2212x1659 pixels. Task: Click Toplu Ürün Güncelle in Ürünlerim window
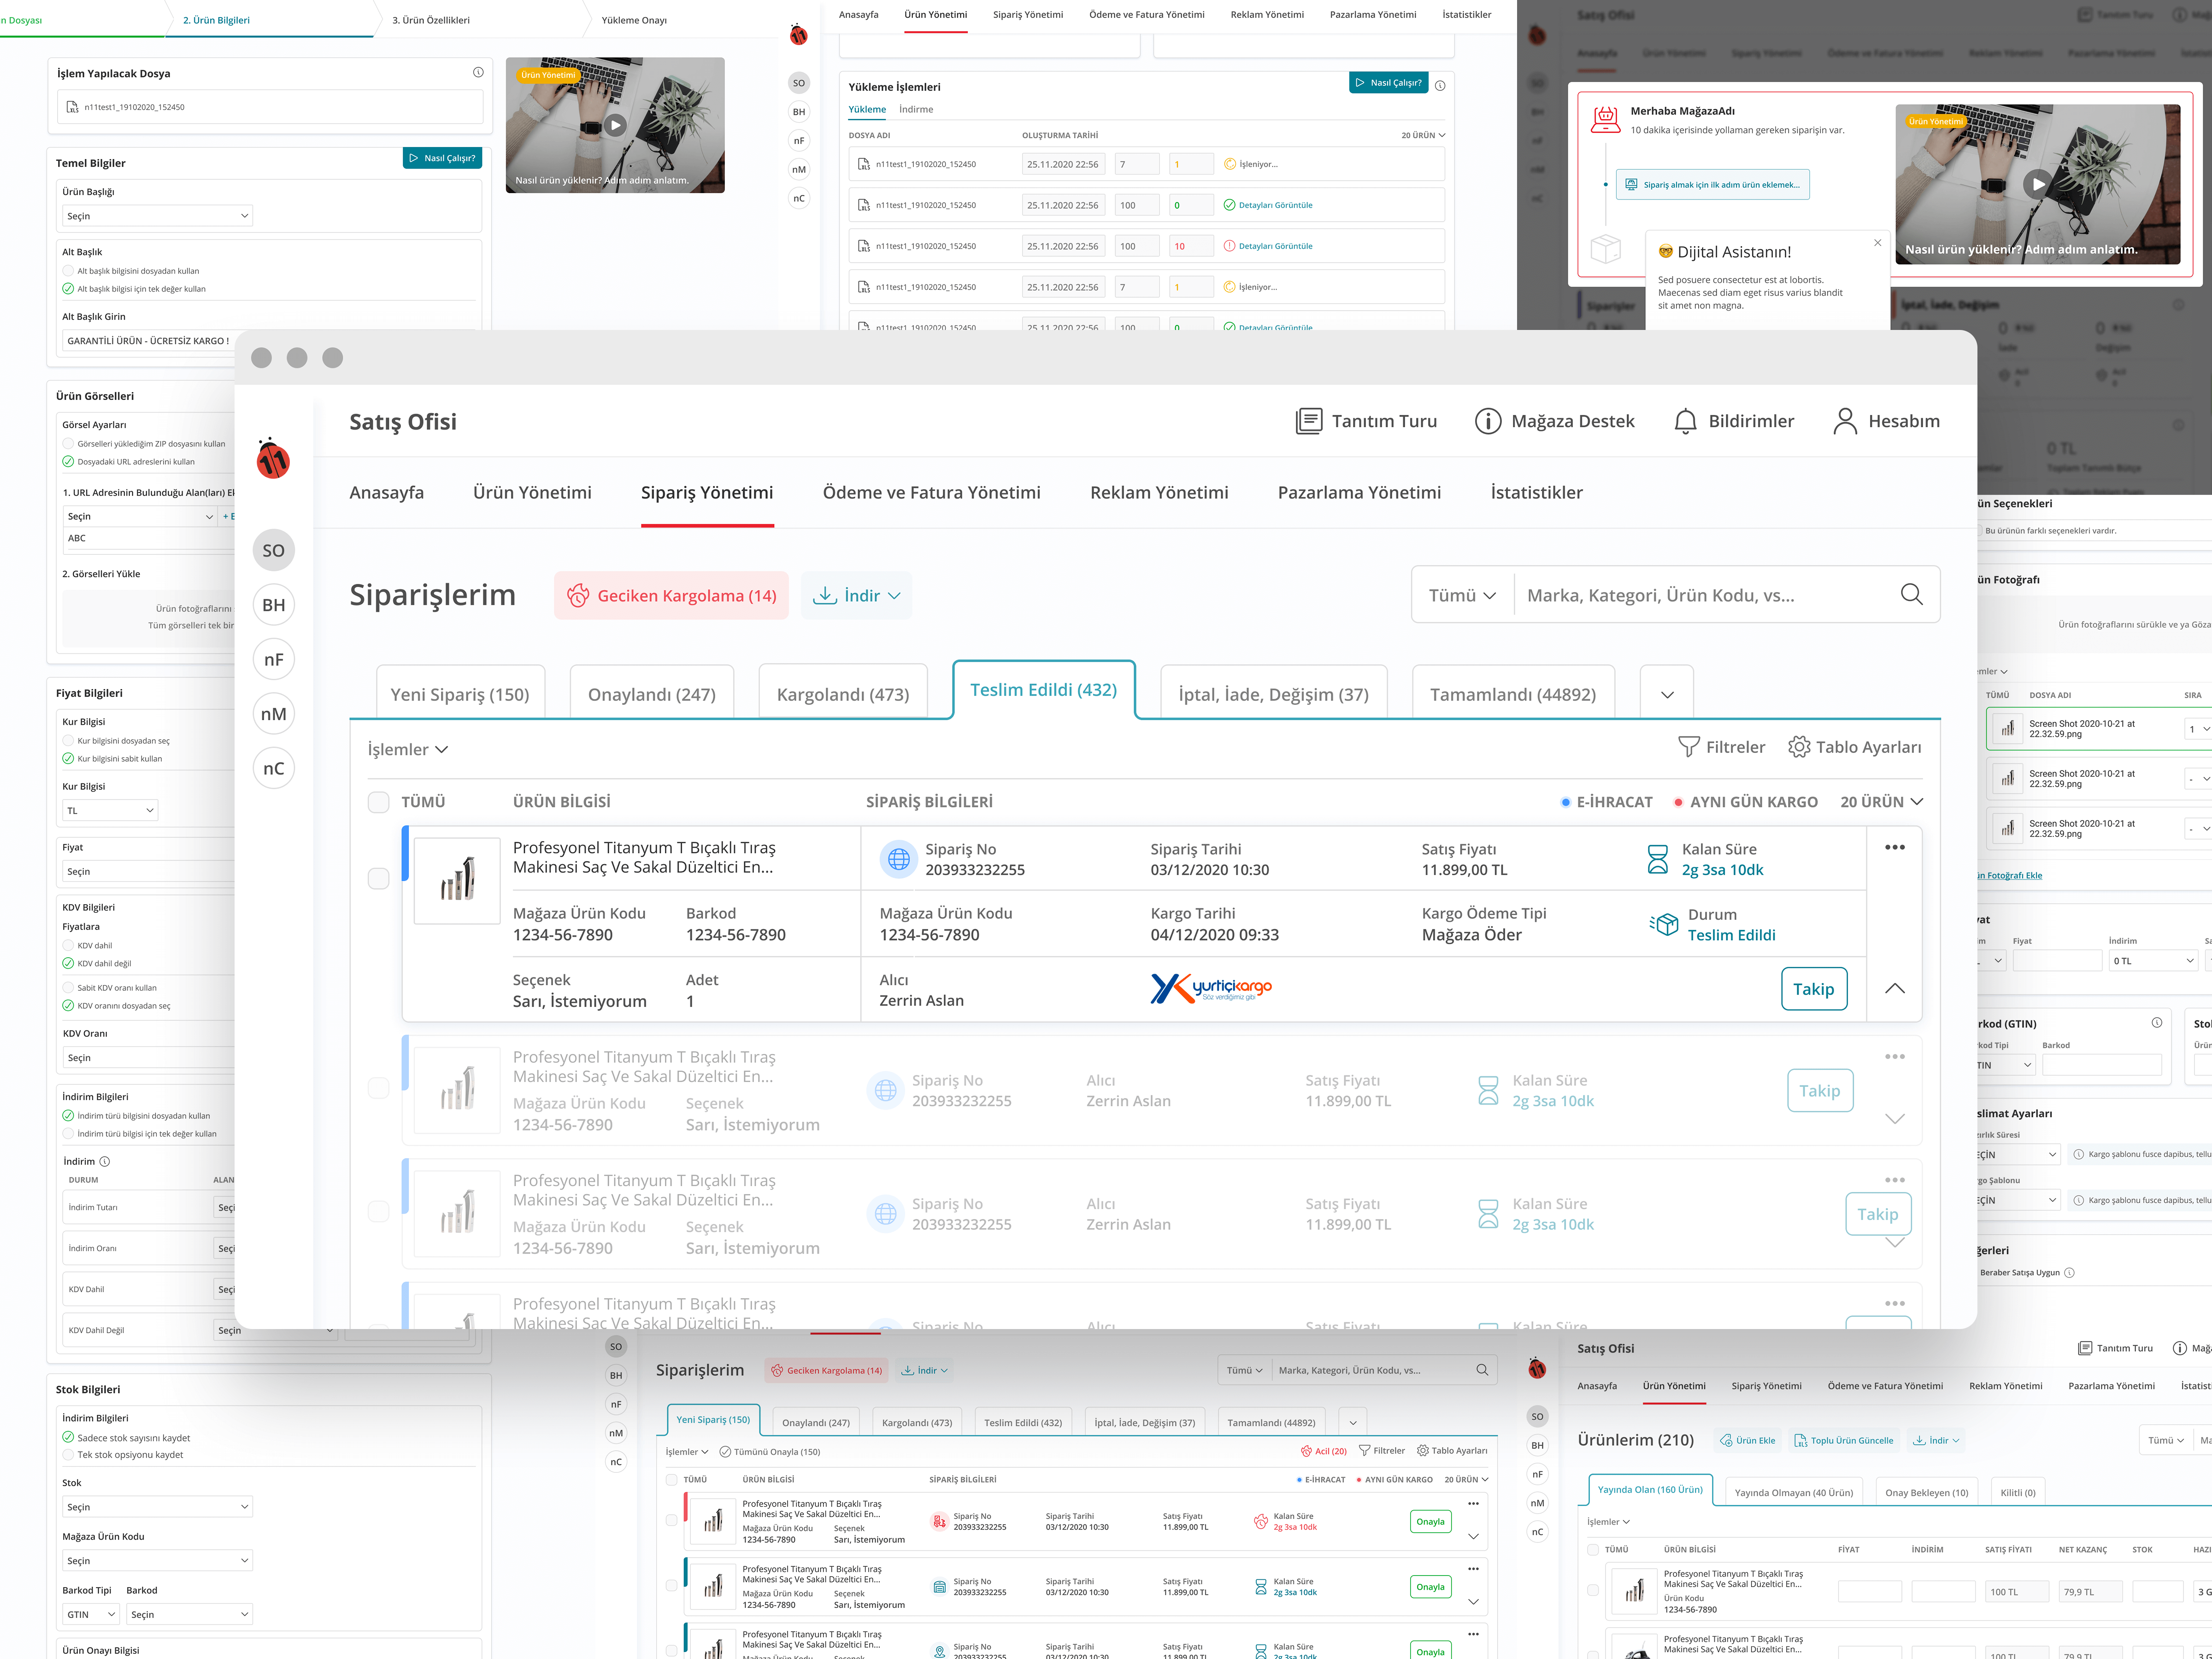1844,1440
